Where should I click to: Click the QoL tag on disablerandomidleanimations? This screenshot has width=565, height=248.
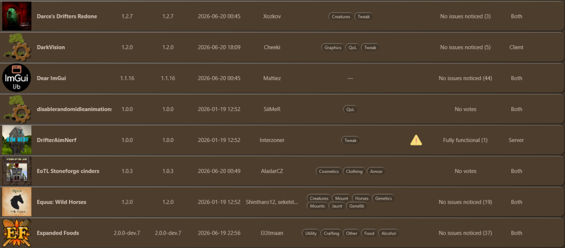tap(350, 109)
